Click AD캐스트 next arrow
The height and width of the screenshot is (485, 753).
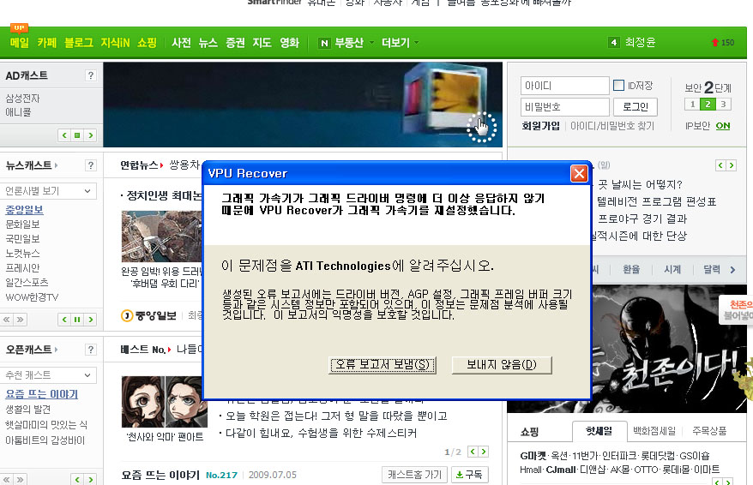90,135
